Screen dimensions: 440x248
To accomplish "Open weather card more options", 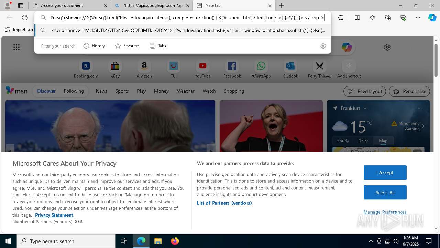I will click(419, 108).
